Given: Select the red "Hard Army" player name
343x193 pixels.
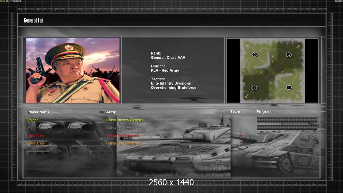Looking at the screenshot, I should (x=36, y=135).
